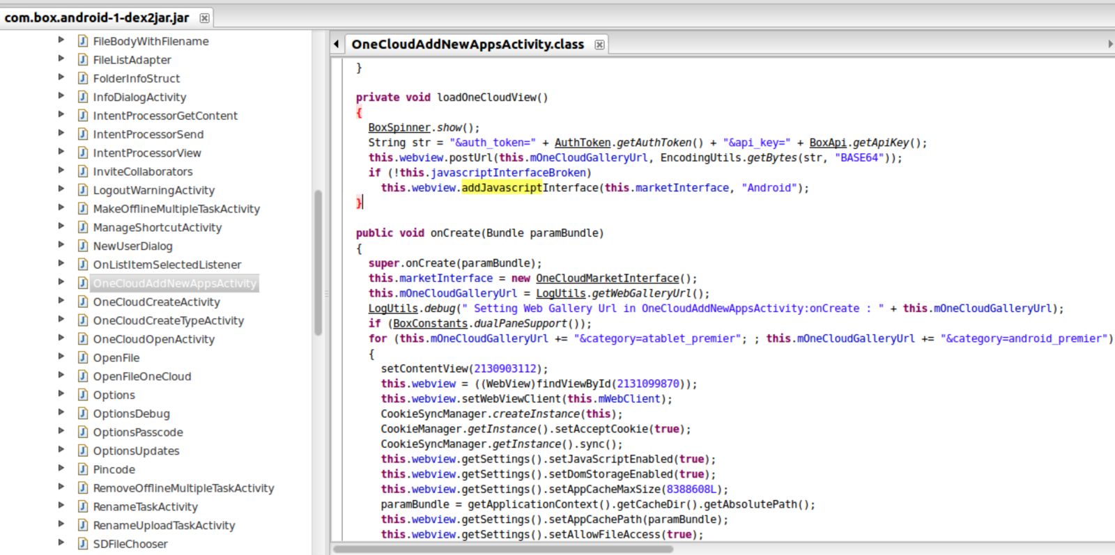Click the IntentProcessorView class file icon

[x=83, y=153]
